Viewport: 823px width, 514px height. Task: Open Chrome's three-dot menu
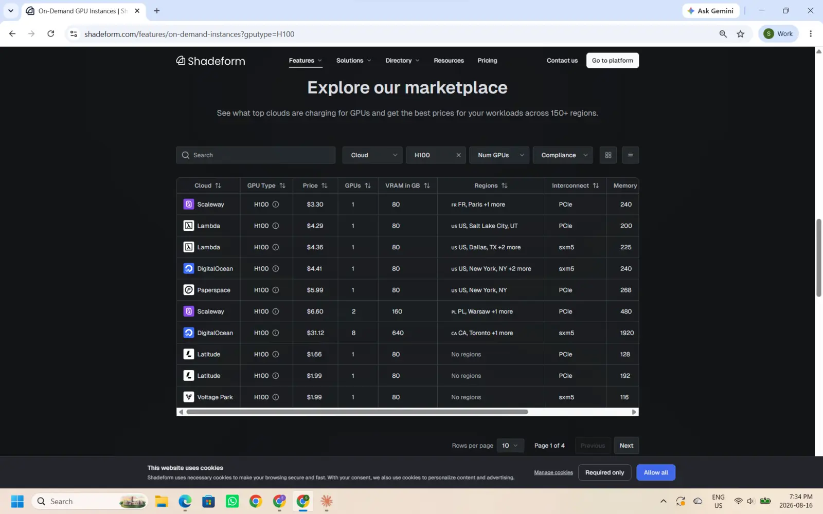coord(811,34)
